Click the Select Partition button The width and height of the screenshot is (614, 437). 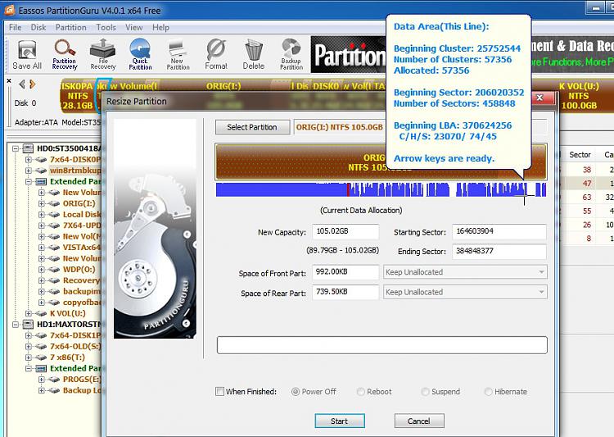point(252,127)
